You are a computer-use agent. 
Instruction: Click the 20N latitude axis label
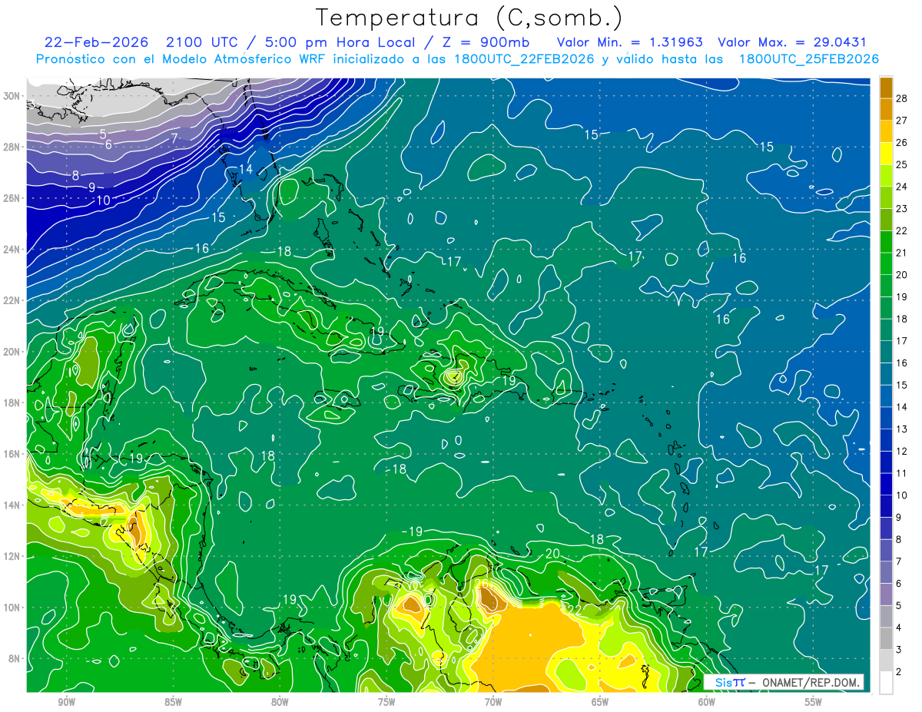point(12,352)
